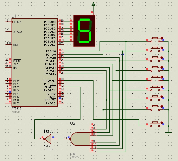Click the P1.0 pin label
Screen dimensions: 178x161
[x=16, y=81]
